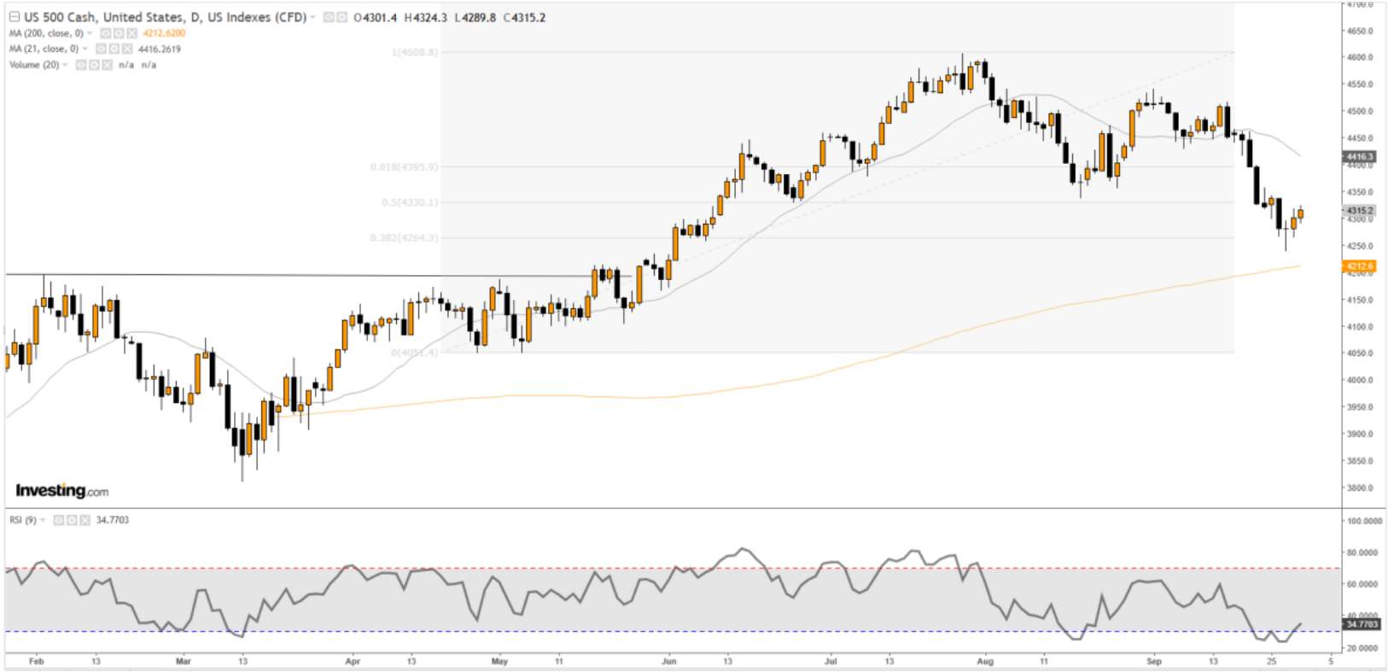Select the 0.618 (4395.9) Fibonacci level label

404,167
